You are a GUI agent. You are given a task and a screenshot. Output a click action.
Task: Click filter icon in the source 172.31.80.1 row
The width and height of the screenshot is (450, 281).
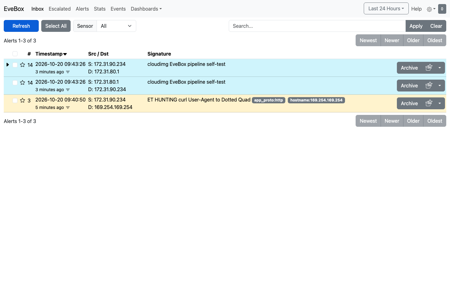tap(68, 90)
